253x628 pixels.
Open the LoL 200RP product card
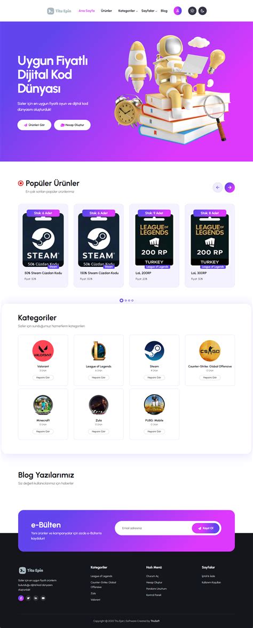(154, 246)
